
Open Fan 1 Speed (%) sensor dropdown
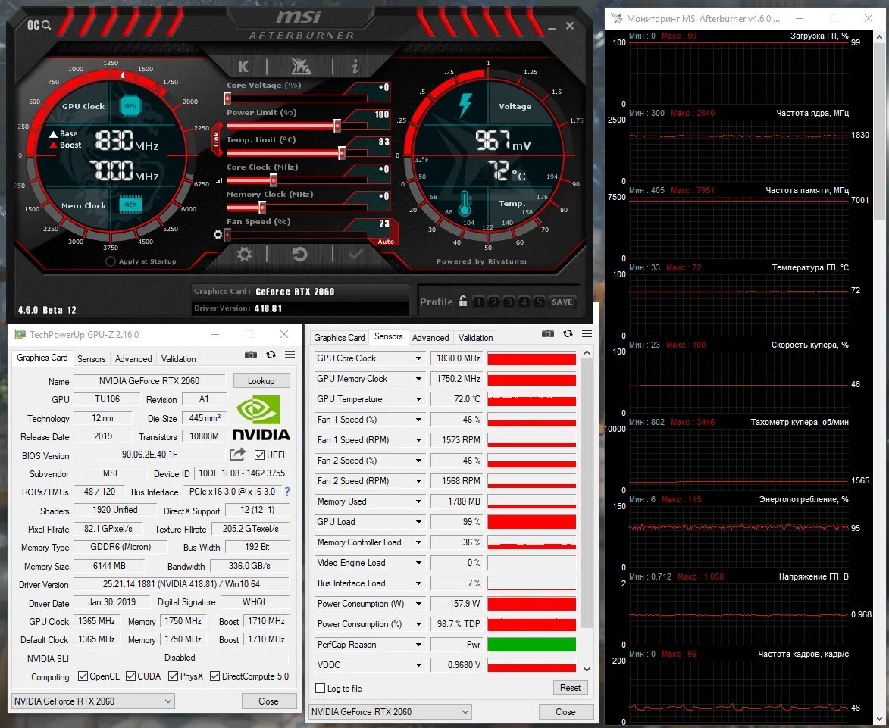tap(418, 420)
